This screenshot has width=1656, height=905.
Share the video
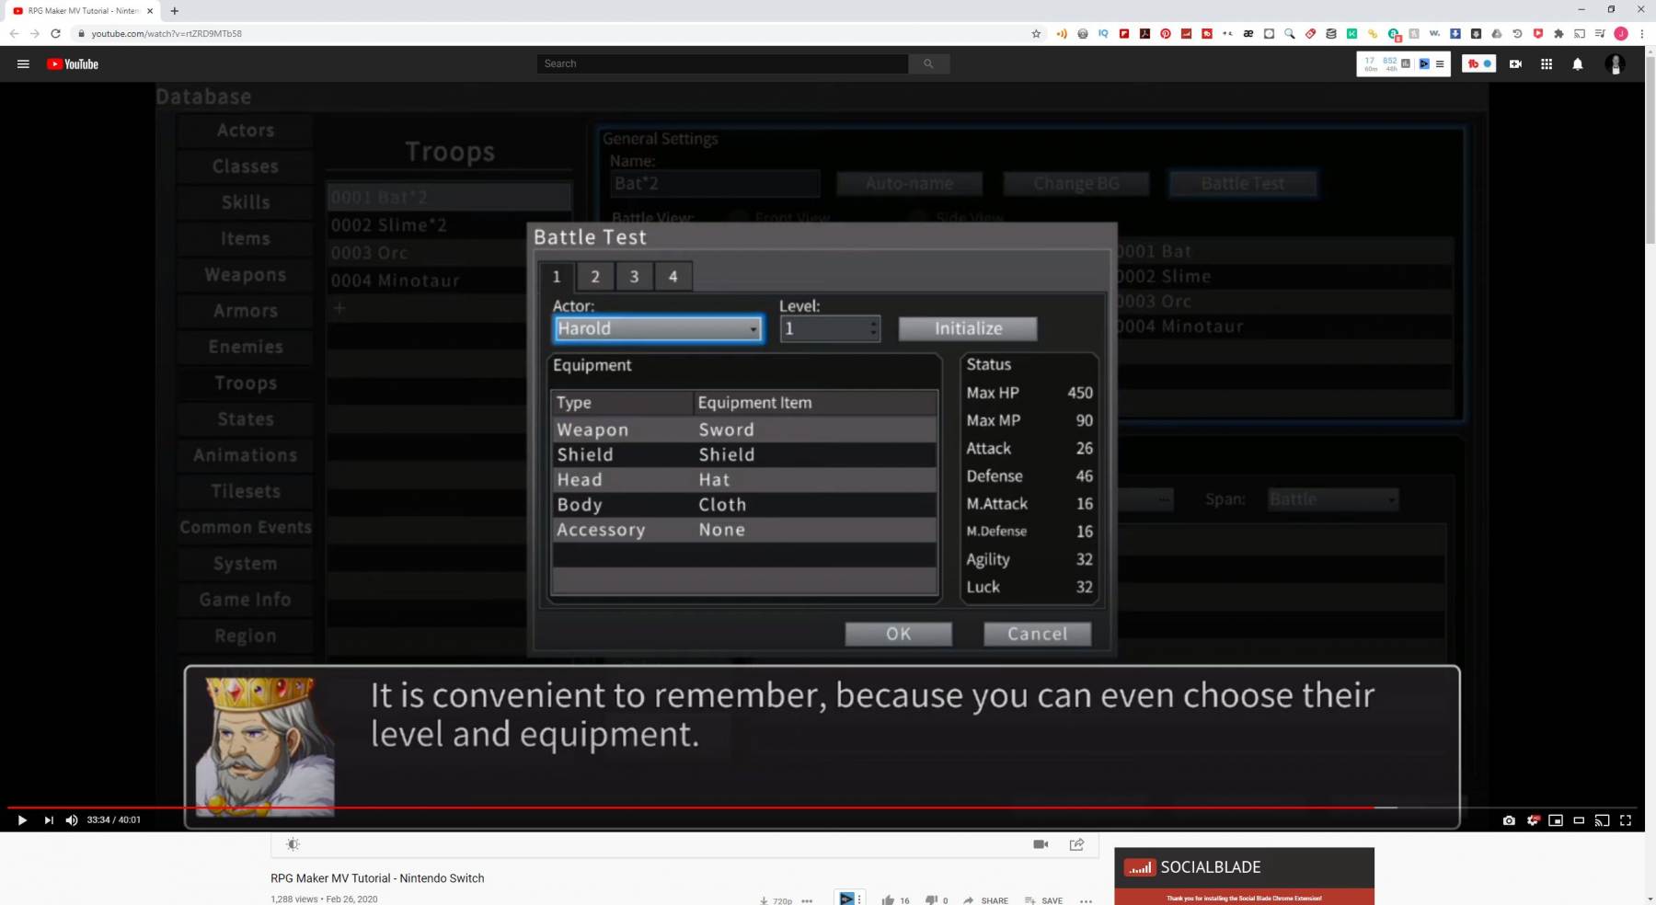click(984, 900)
